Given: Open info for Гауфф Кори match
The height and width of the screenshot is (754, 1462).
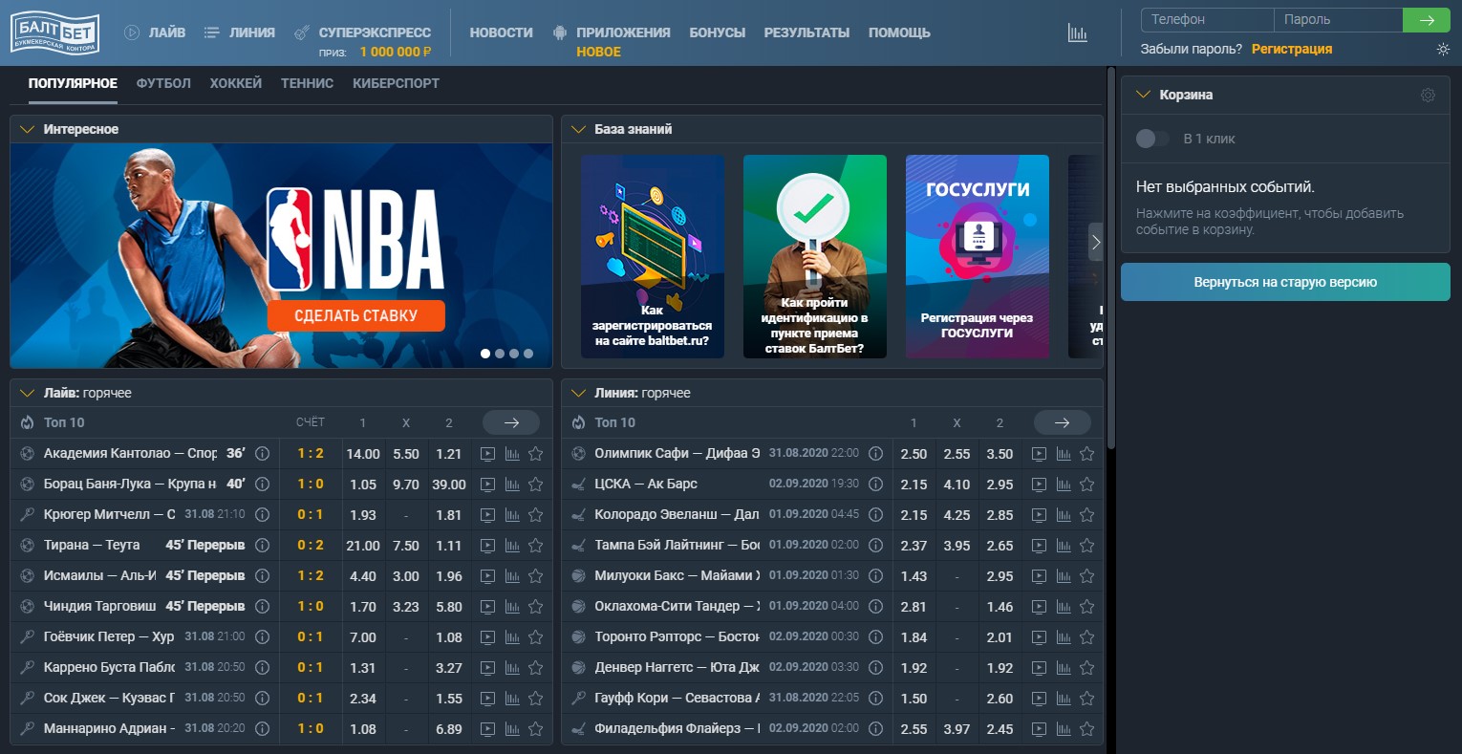Looking at the screenshot, I should (875, 699).
